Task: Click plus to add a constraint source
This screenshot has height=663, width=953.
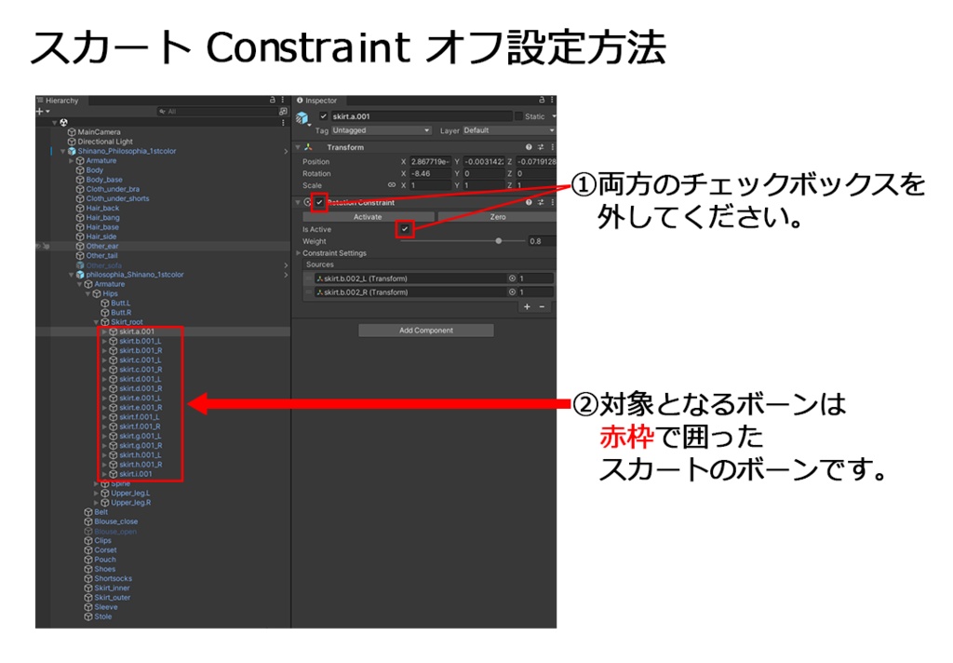Action: coord(527,306)
